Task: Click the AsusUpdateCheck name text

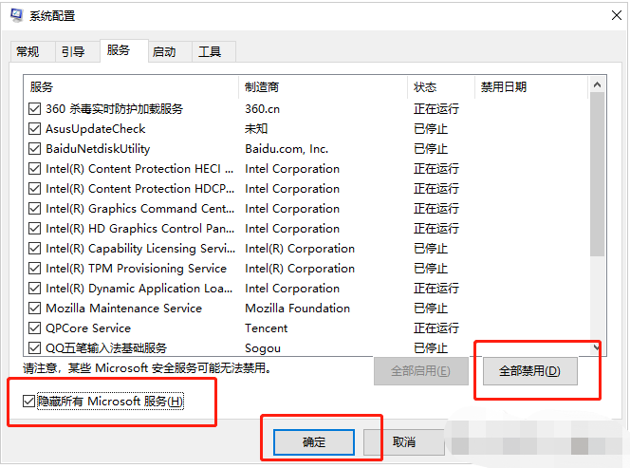Action: [x=95, y=129]
